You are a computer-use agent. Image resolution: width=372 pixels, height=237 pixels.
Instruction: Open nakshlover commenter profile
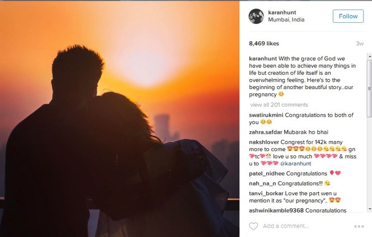tap(264, 142)
